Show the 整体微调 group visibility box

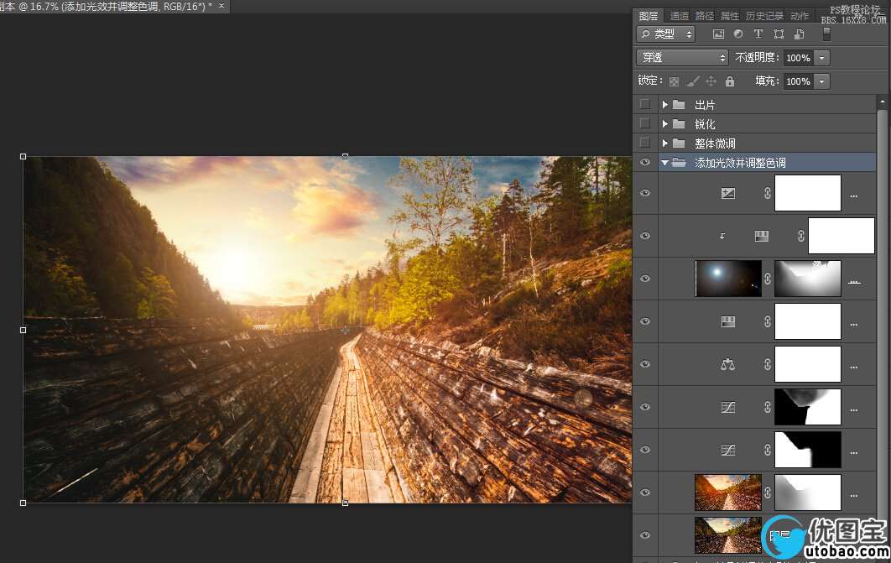coord(645,143)
